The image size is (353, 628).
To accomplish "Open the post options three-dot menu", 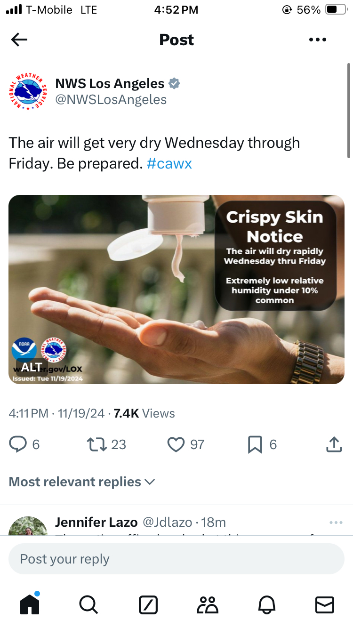I will point(318,40).
